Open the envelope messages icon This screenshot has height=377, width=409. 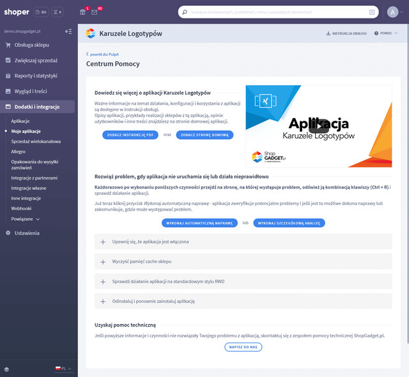(95, 12)
